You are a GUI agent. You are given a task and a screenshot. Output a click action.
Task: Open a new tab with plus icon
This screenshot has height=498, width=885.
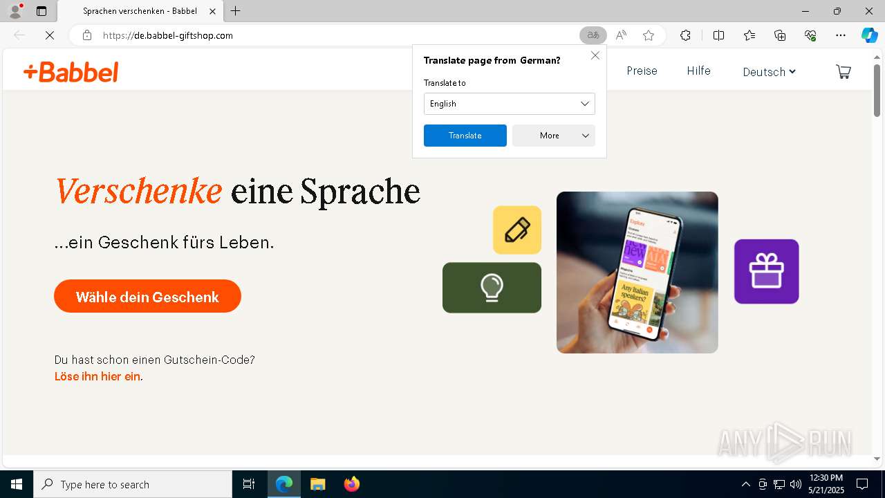point(236,11)
